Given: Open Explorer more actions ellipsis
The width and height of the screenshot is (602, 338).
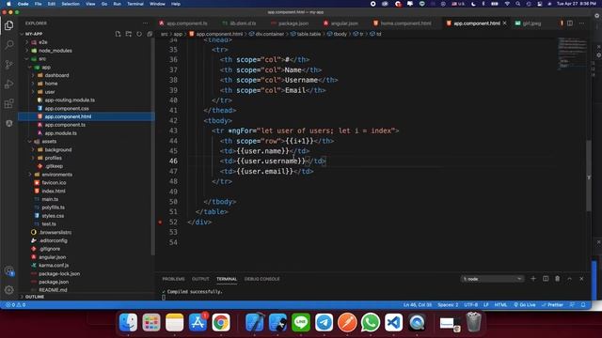Looking at the screenshot, I should (x=145, y=23).
